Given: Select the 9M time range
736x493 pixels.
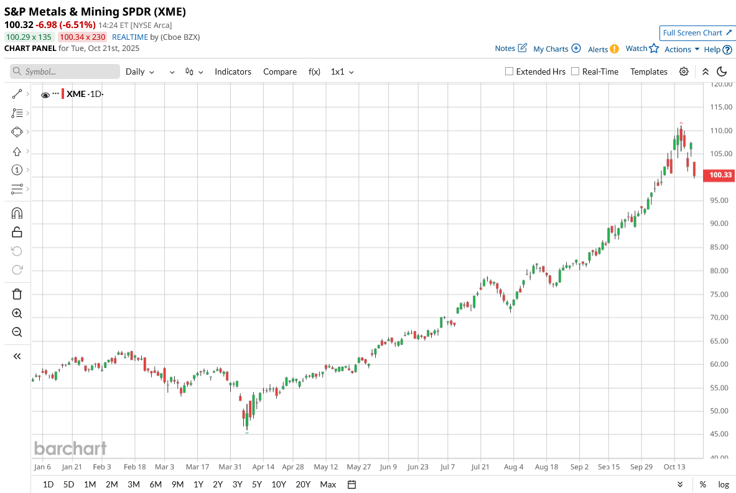Looking at the screenshot, I should [x=177, y=484].
